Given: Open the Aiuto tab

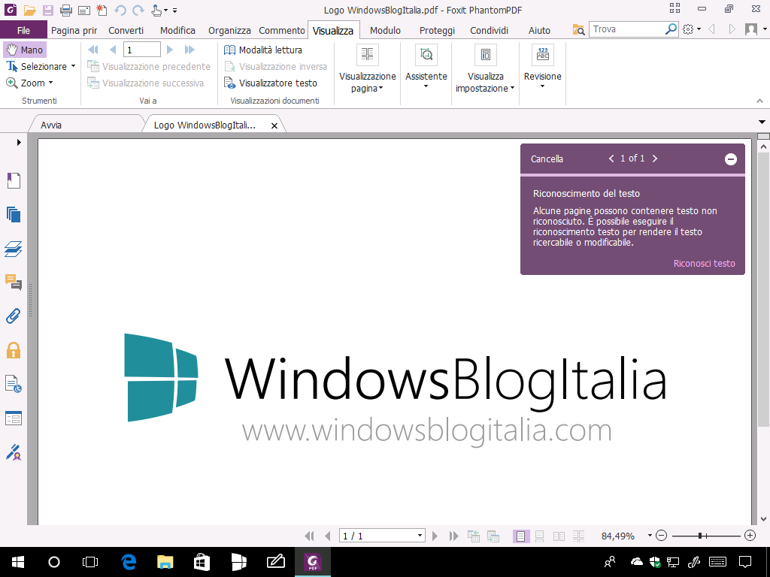Looking at the screenshot, I should coord(539,30).
